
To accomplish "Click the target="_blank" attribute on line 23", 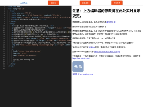I will (x=20, y=53).
